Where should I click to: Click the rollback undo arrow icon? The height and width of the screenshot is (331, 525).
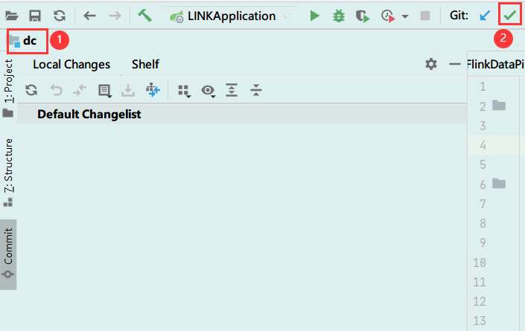[x=57, y=90]
